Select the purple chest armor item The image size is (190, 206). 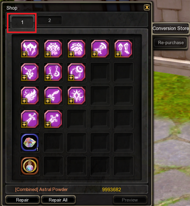(x=53, y=49)
